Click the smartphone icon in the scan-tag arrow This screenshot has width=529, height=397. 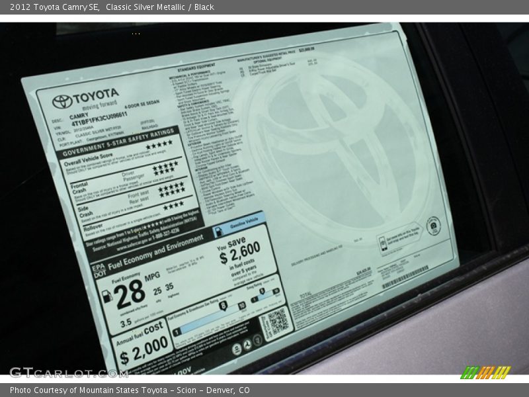click(x=384, y=242)
